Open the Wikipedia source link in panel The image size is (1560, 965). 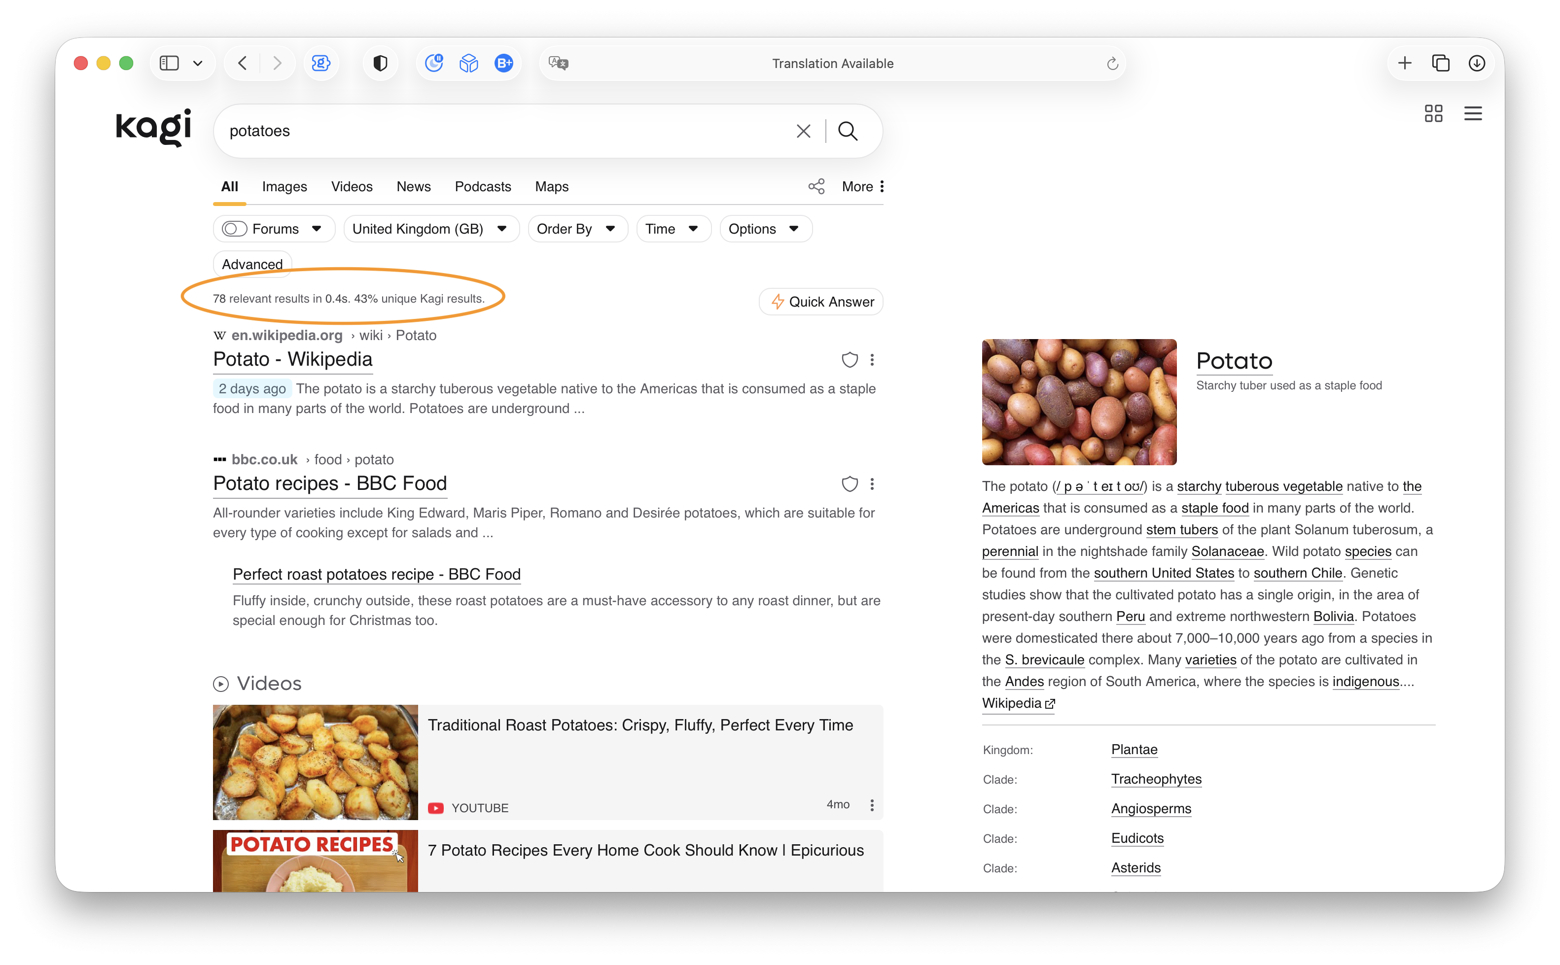(1018, 703)
